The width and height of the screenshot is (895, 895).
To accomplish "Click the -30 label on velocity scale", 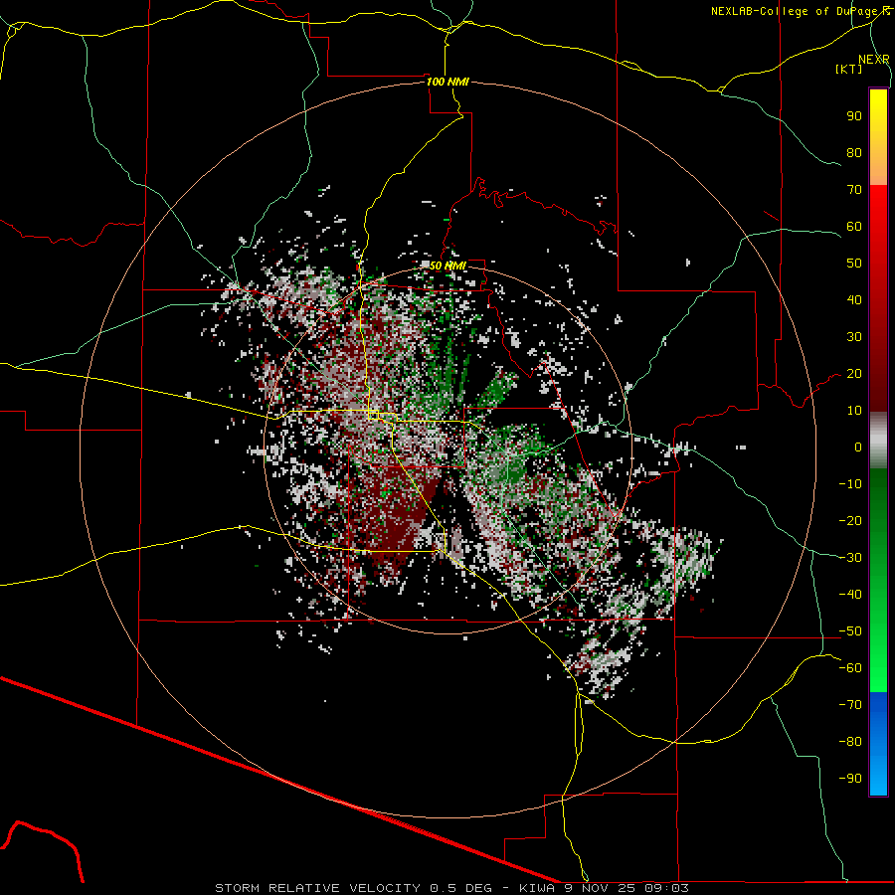I will (850, 558).
